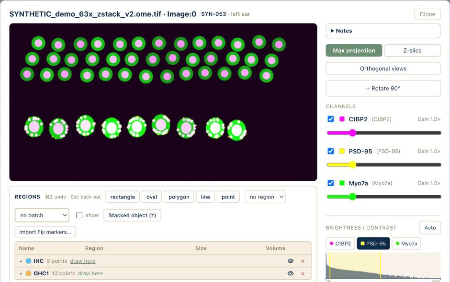Viewport: 450px width, 282px height.
Task: Click the '13 points' text in OHC1 row
Action: point(63,273)
